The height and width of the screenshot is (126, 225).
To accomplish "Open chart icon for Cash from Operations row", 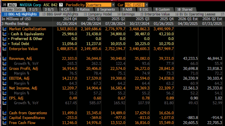I will (x=4, y=113).
